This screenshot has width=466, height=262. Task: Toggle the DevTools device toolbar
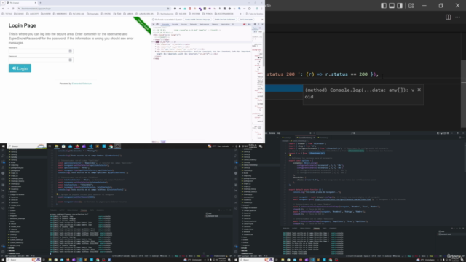point(157,24)
